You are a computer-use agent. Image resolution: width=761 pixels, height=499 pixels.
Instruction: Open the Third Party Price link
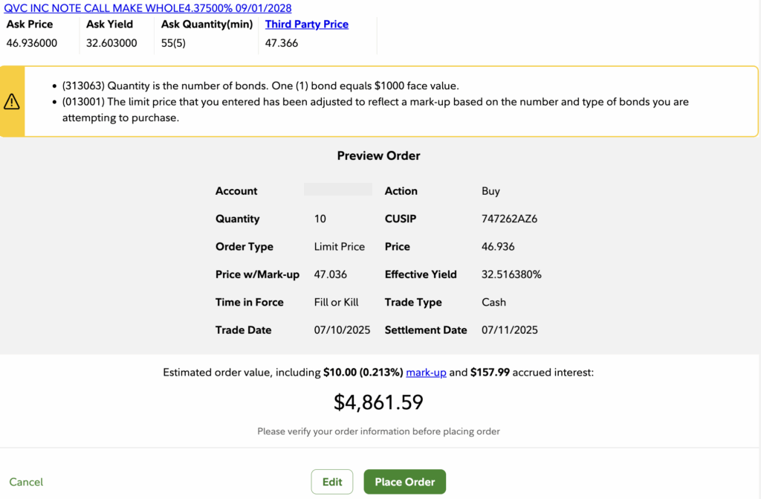point(307,25)
